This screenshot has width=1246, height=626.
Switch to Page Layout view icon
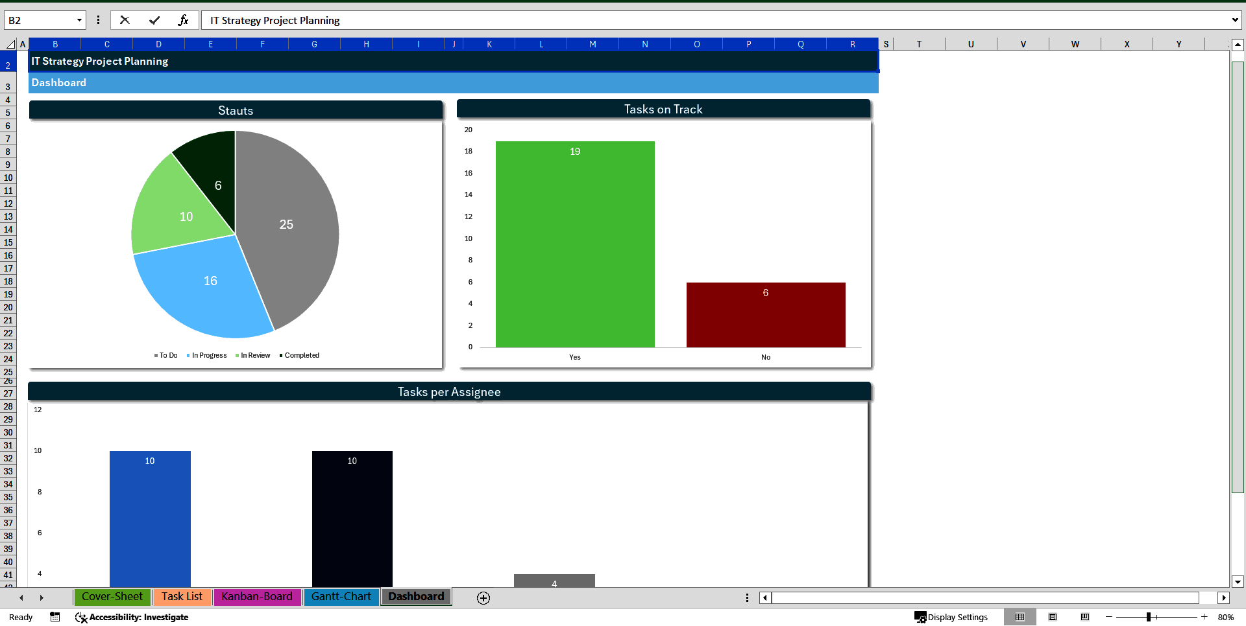(1053, 617)
